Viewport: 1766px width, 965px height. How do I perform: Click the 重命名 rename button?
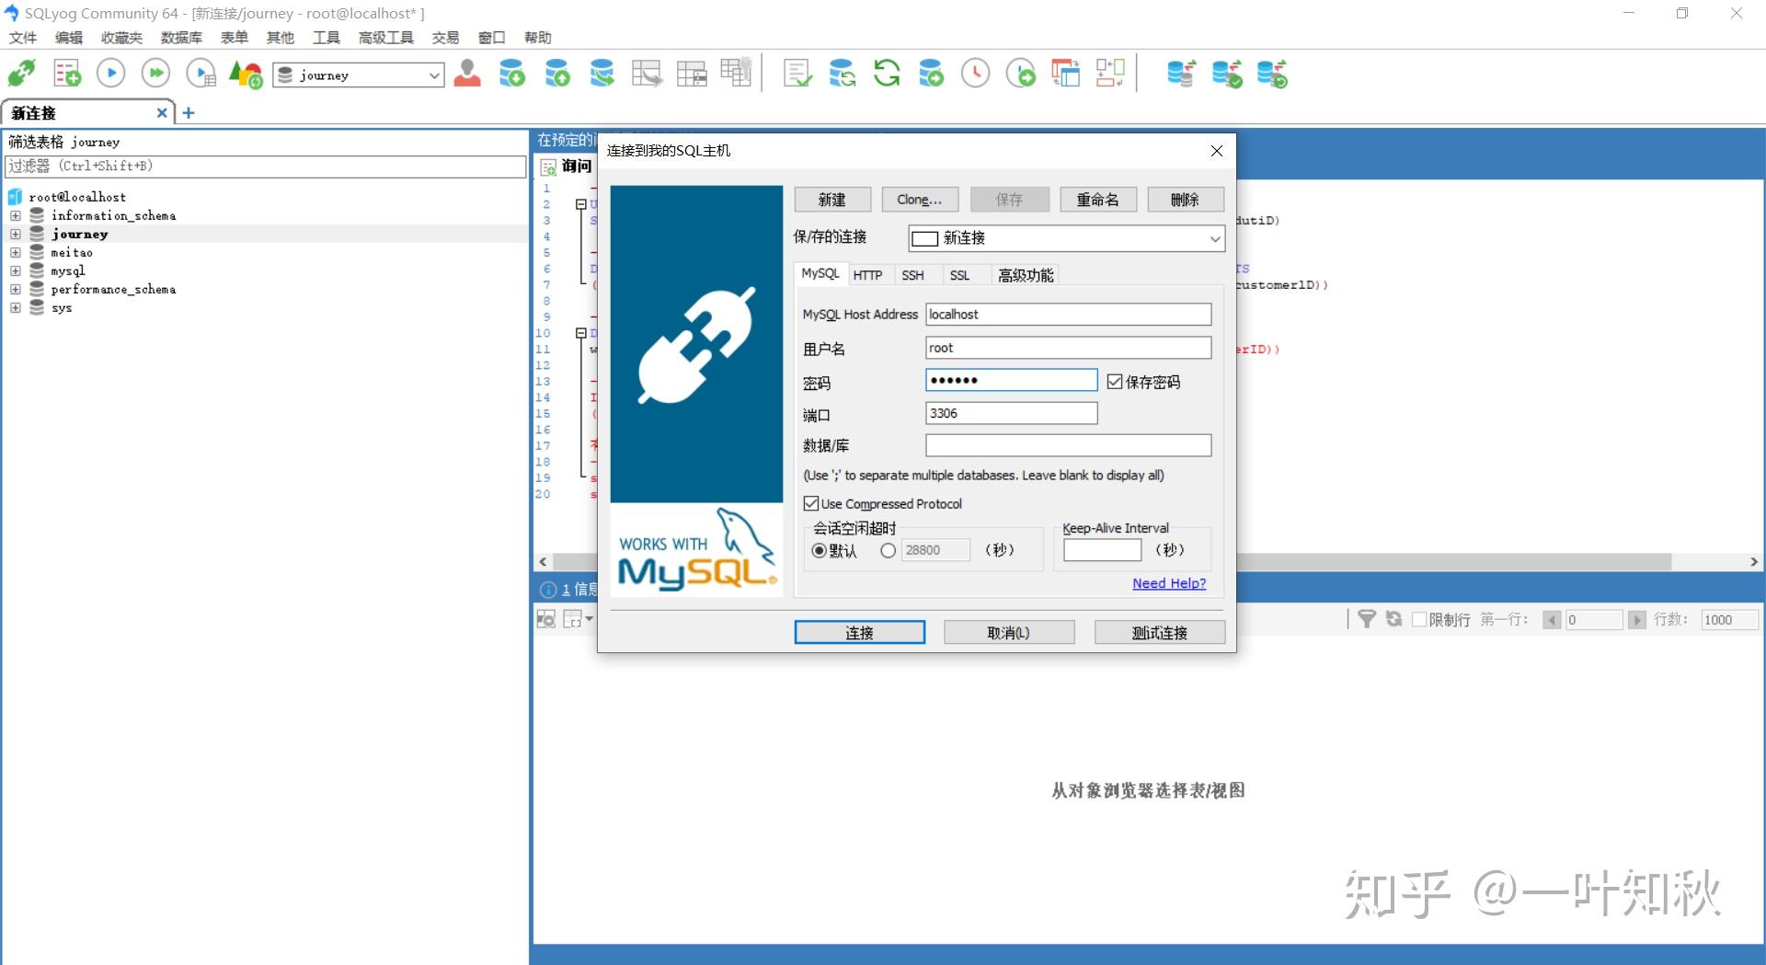point(1098,200)
